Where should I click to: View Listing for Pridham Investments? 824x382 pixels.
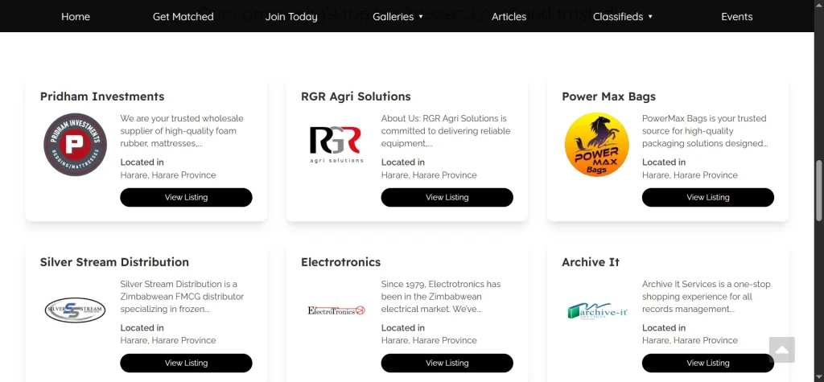[x=186, y=197]
